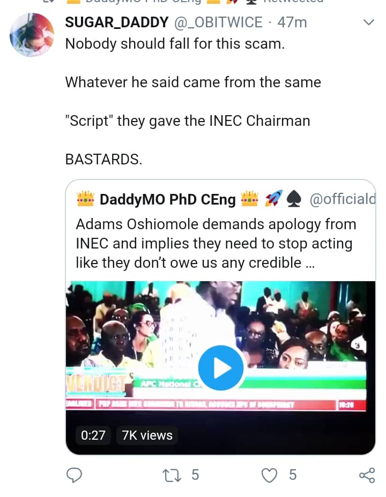Tap the reply speech bubble icon
Screen dimensions: 386x497
(74, 475)
